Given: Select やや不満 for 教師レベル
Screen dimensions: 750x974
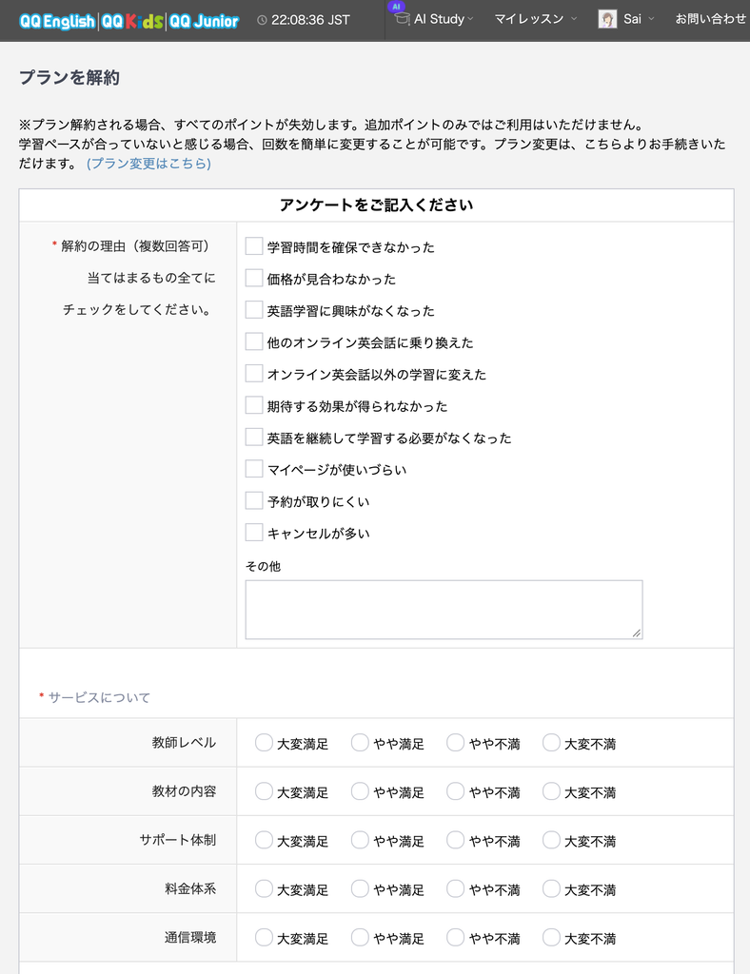Looking at the screenshot, I should tap(456, 742).
